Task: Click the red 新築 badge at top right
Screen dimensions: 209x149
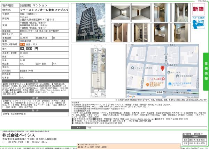Action: pyautogui.click(x=198, y=9)
